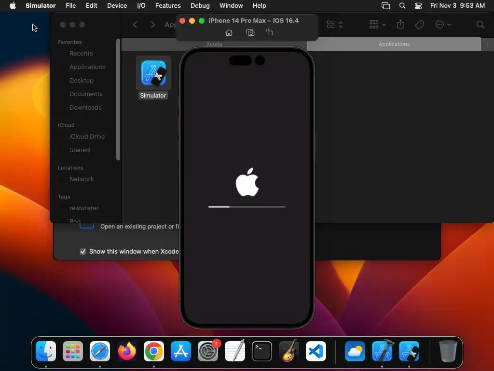Select Downloads in Finder sidebar
The height and width of the screenshot is (371, 494).
point(85,108)
